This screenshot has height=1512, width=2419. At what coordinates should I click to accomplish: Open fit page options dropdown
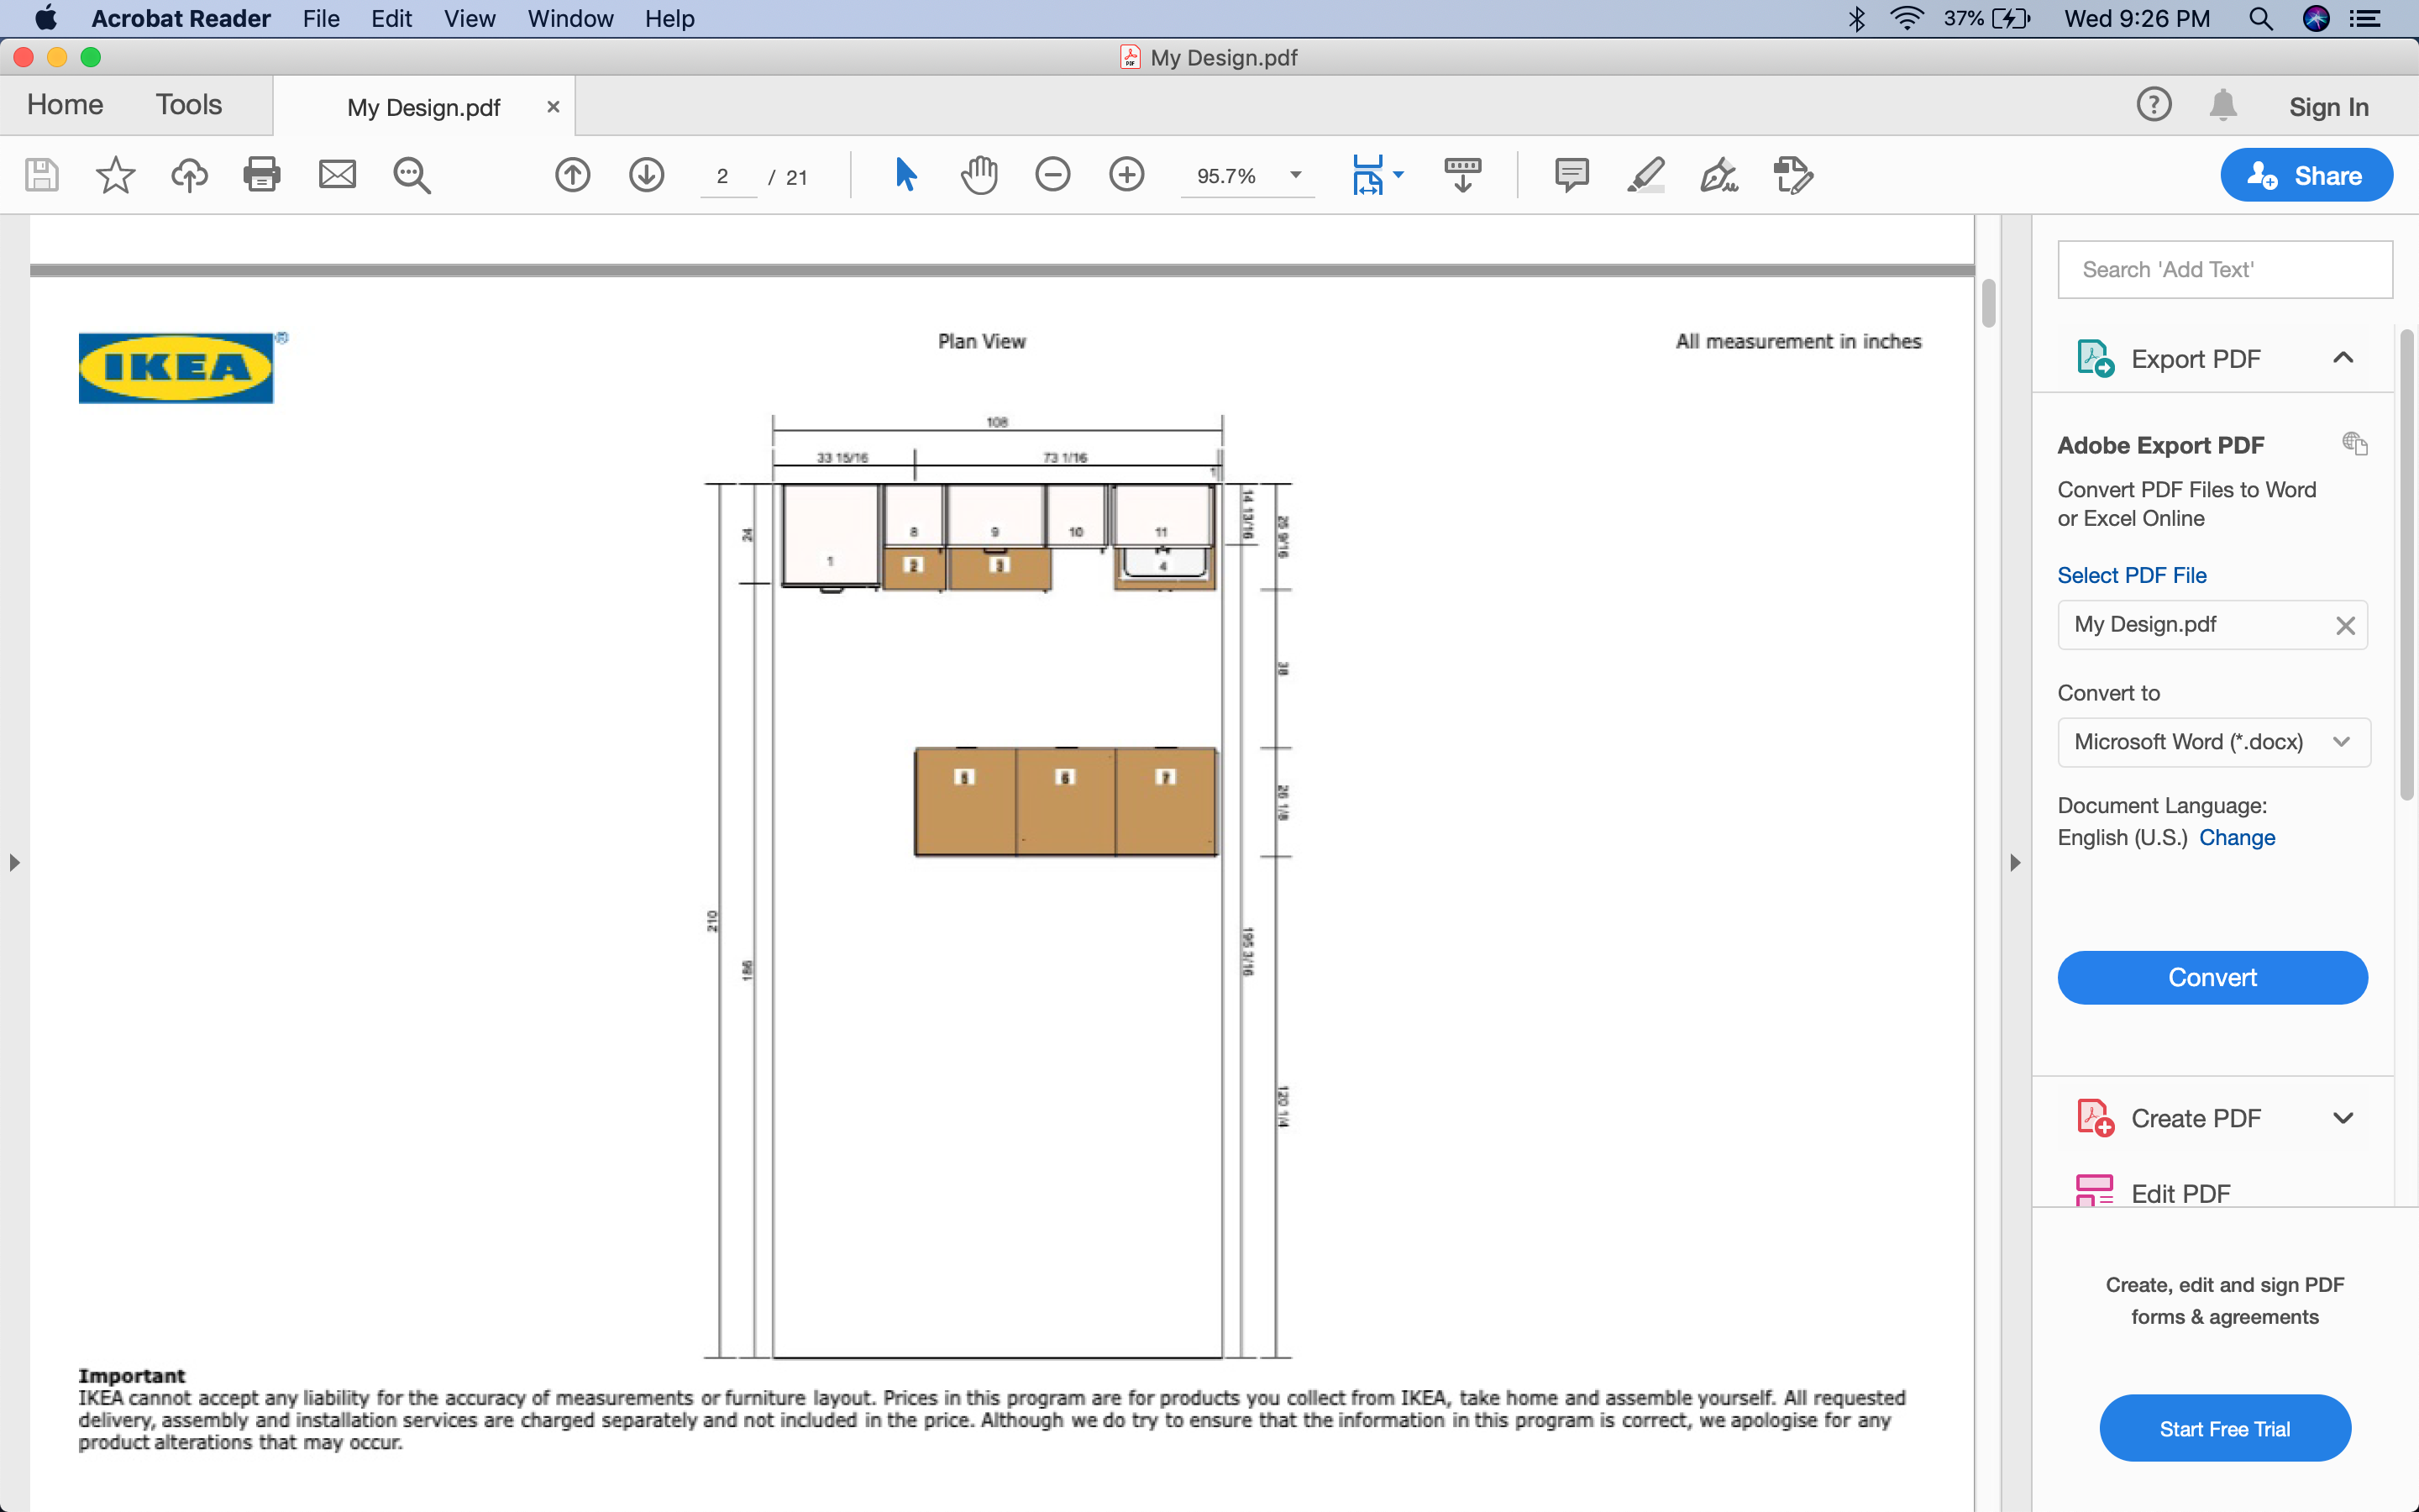click(x=1398, y=175)
